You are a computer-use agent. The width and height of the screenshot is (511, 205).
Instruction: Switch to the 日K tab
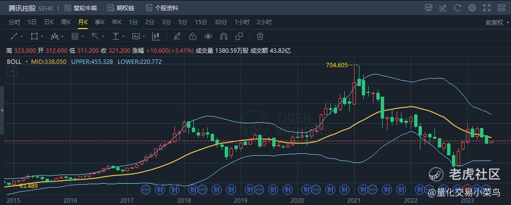click(x=49, y=22)
